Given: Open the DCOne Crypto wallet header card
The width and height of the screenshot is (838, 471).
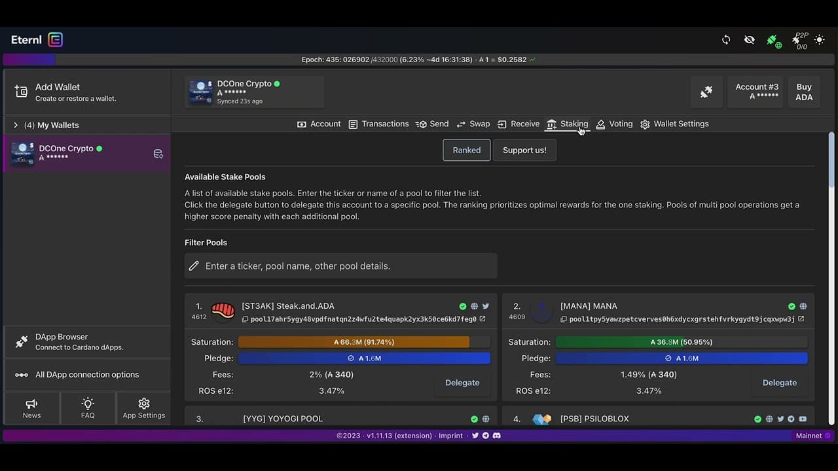Looking at the screenshot, I should 255,92.
